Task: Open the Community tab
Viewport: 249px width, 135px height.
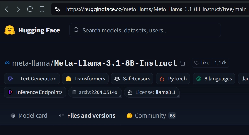Action: pyautogui.click(x=151, y=116)
